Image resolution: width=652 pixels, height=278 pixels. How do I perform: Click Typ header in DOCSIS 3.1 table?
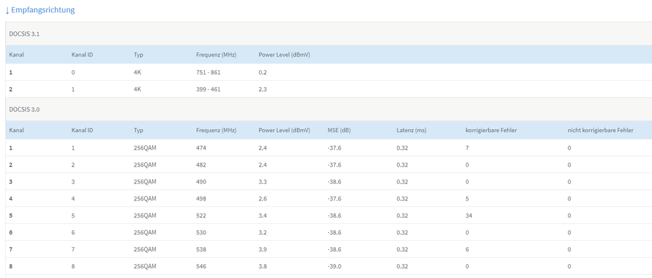pos(138,55)
